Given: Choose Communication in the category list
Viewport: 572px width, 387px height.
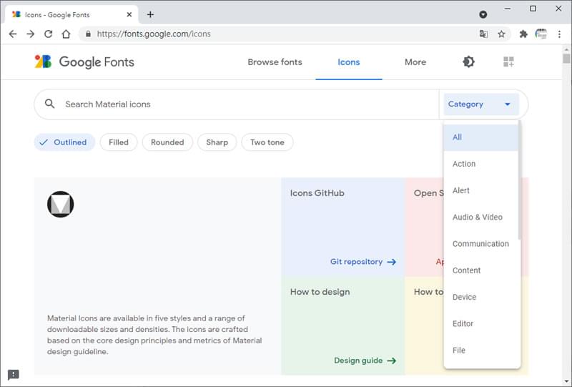Looking at the screenshot, I should [x=480, y=243].
